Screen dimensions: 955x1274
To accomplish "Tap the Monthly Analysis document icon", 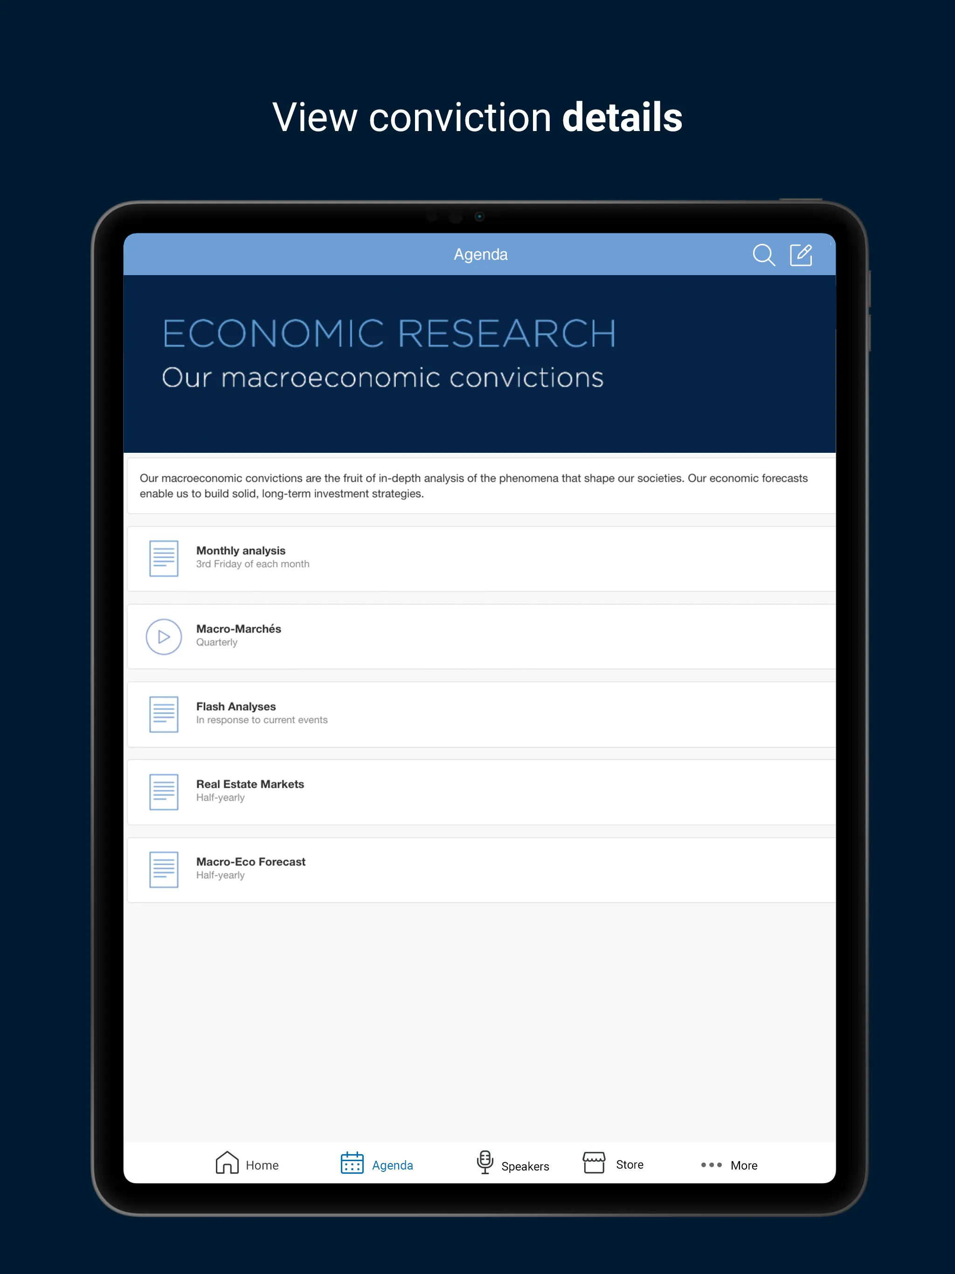I will 164,556.
